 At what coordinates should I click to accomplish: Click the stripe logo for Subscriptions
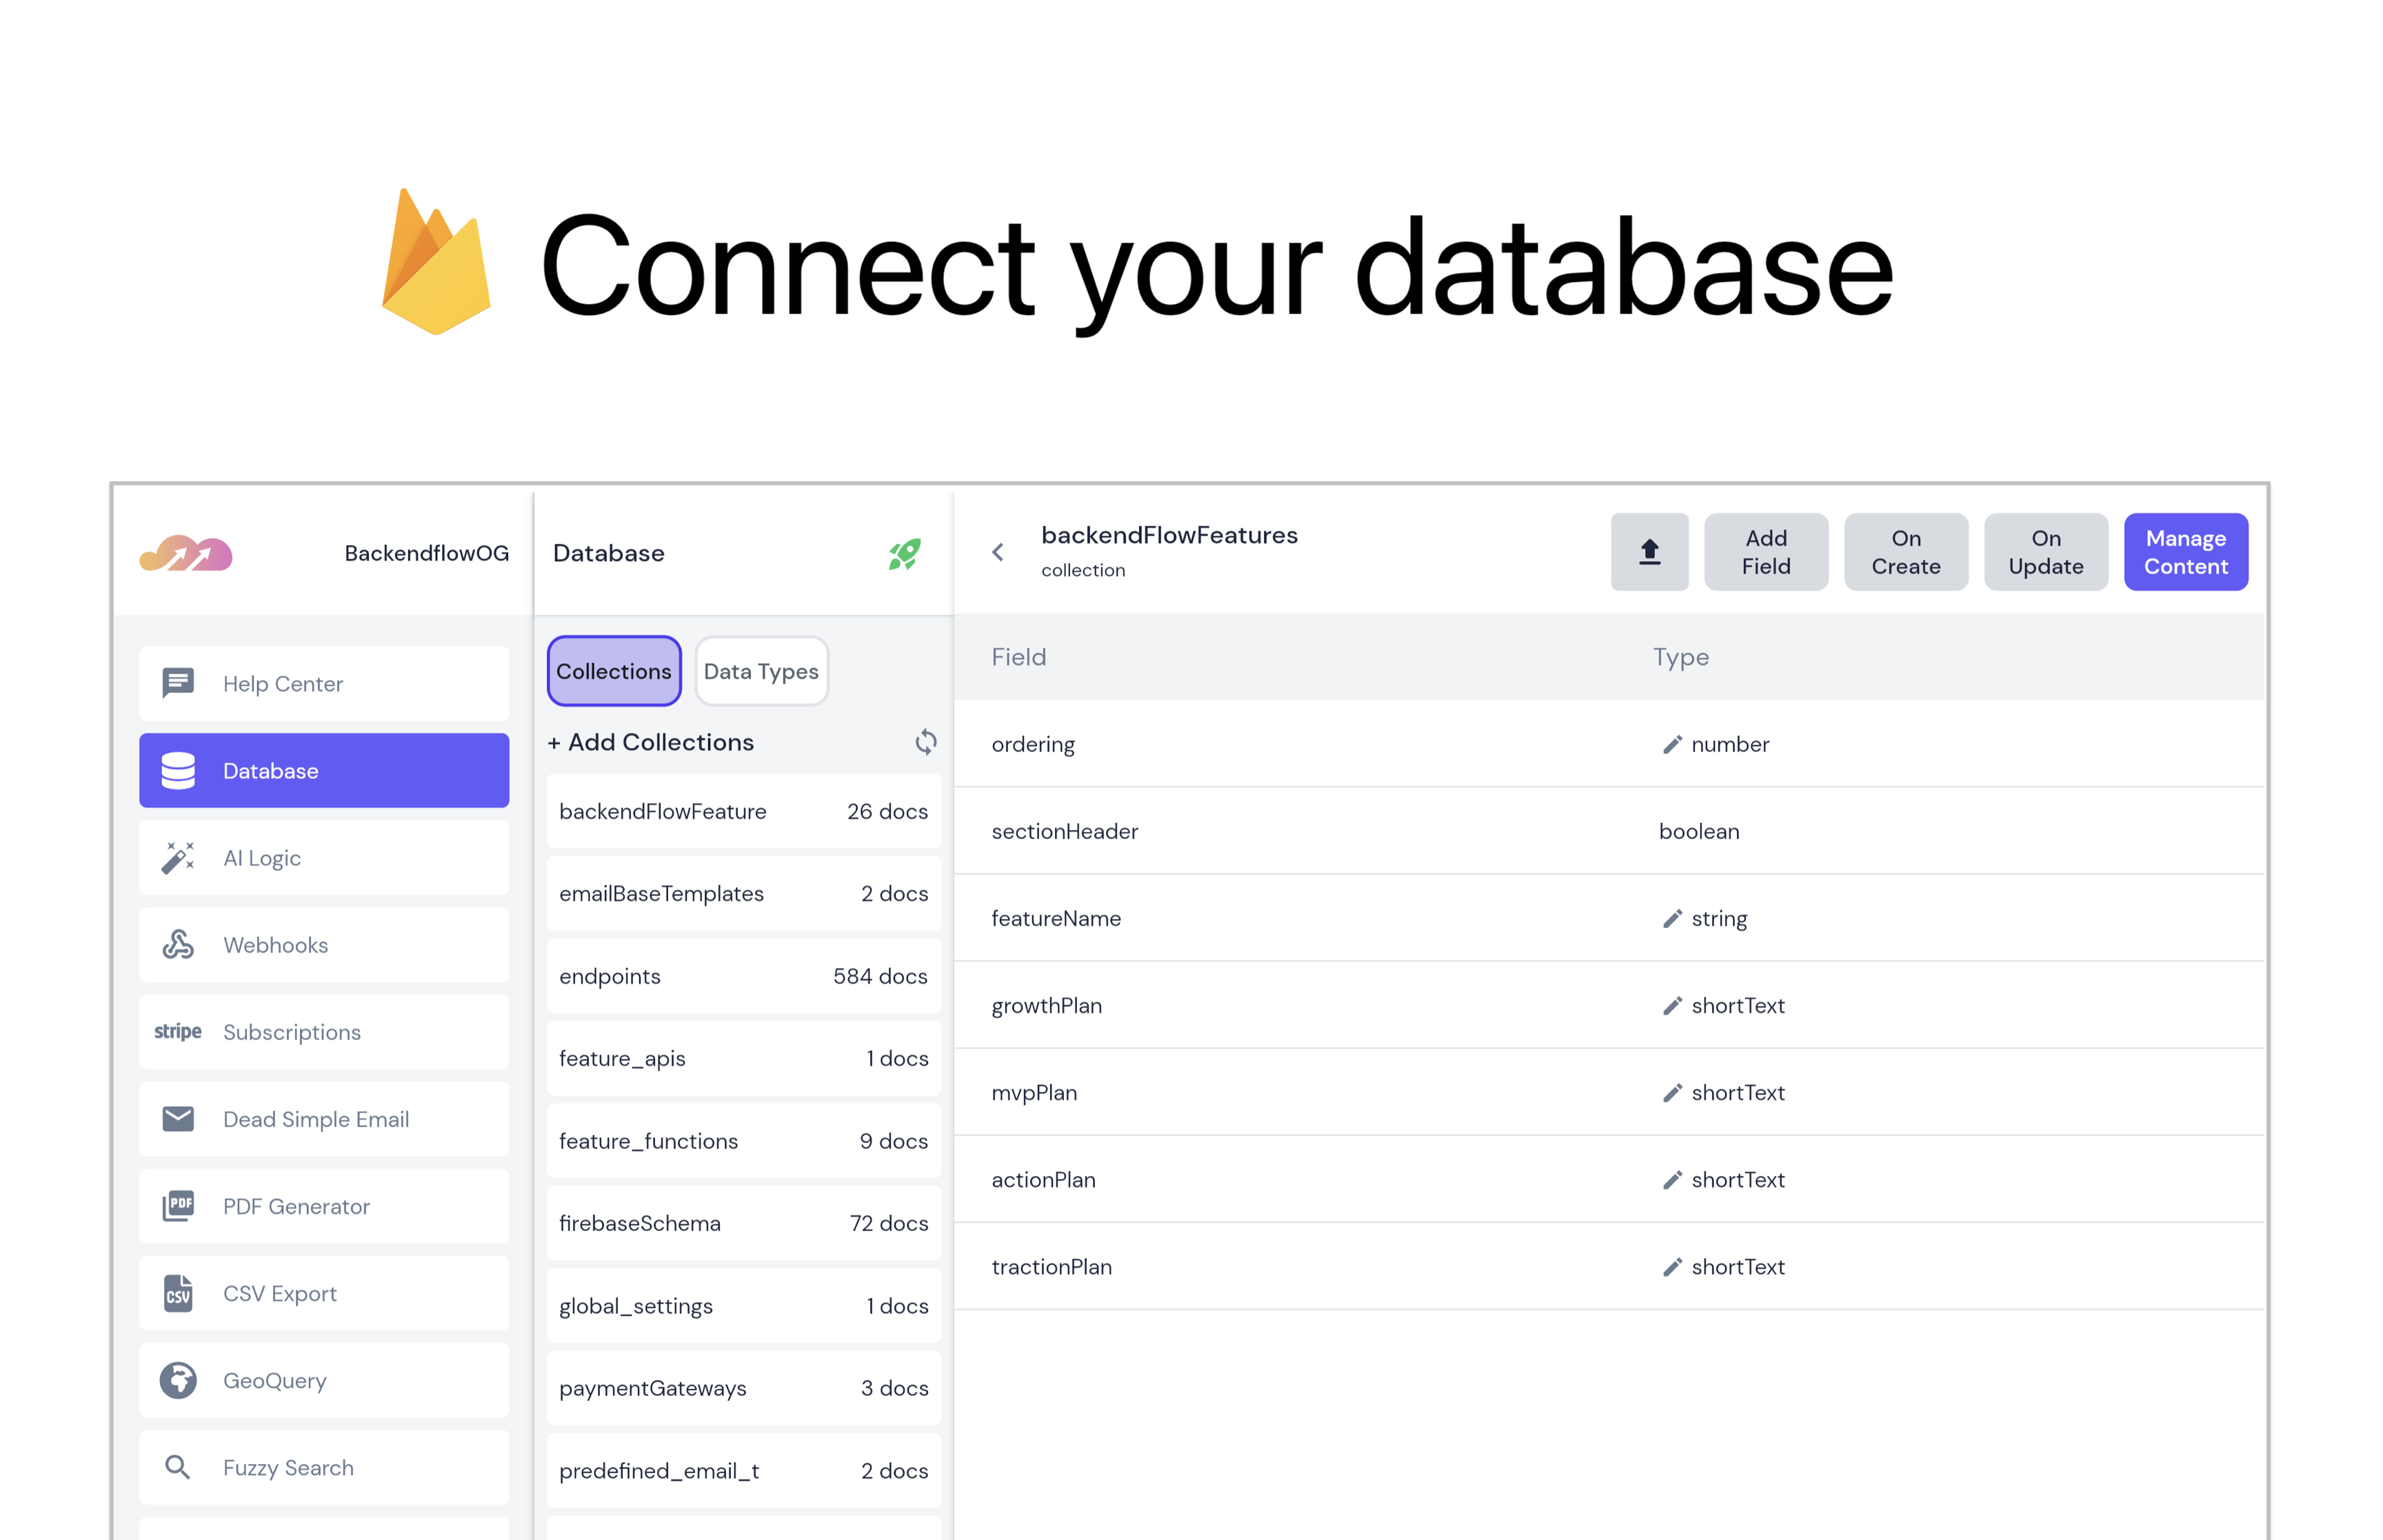click(178, 1031)
